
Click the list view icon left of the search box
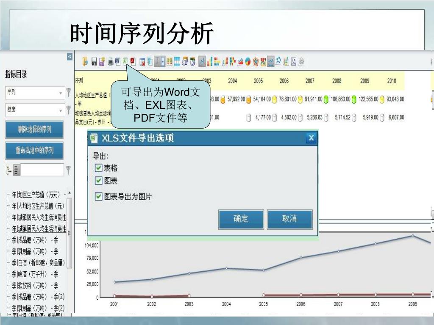17,170
